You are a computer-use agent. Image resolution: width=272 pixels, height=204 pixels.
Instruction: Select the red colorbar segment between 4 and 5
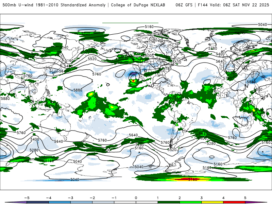[x=234, y=202]
